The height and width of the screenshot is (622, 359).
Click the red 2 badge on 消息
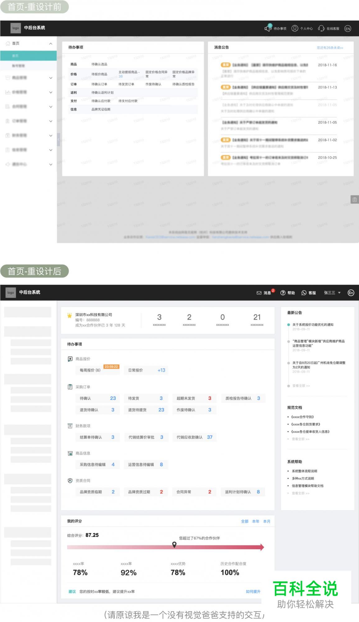[x=273, y=290]
